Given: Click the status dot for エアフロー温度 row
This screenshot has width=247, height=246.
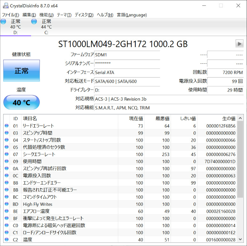Looking at the screenshot, I should (7, 211).
